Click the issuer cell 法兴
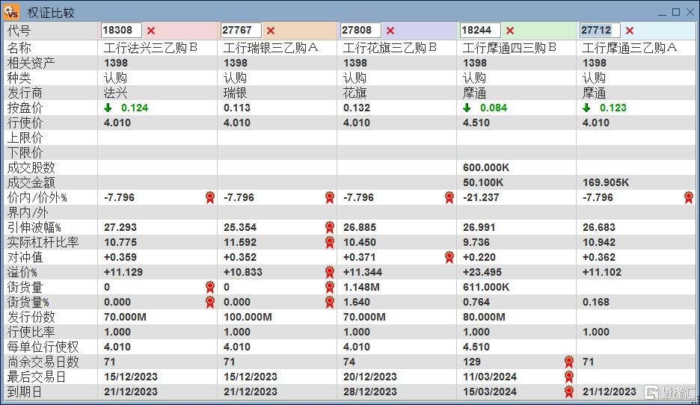The width and height of the screenshot is (700, 405). (116, 93)
